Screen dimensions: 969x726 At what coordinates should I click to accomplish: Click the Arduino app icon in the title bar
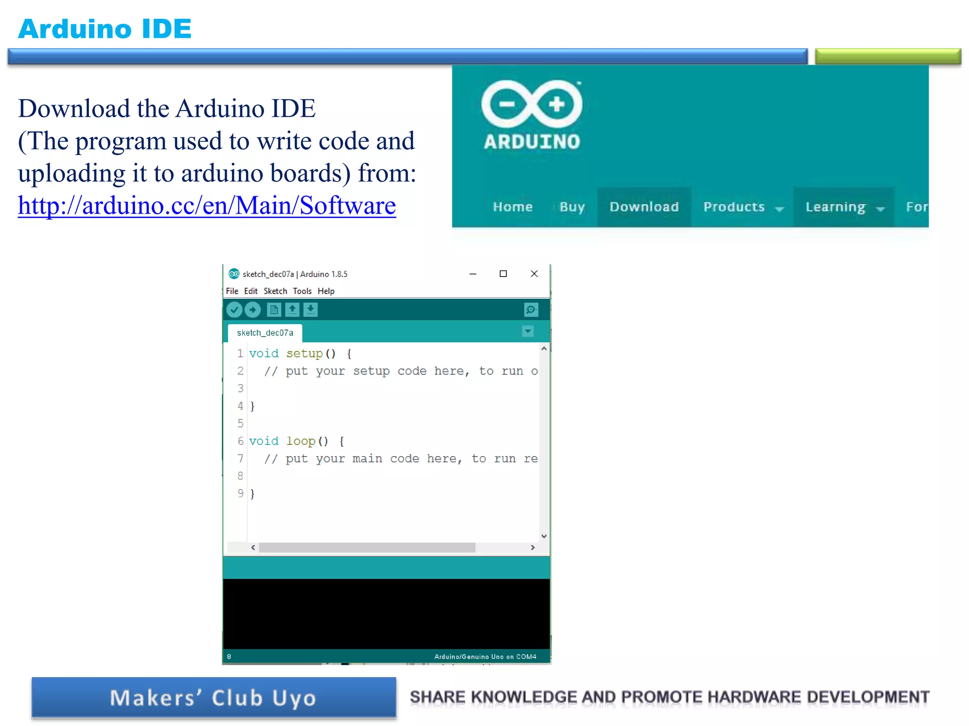pos(234,274)
